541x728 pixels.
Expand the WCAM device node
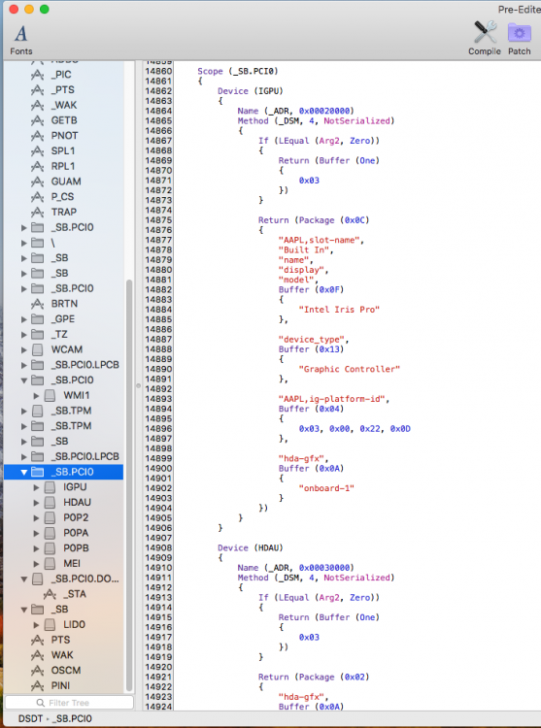tap(23, 349)
